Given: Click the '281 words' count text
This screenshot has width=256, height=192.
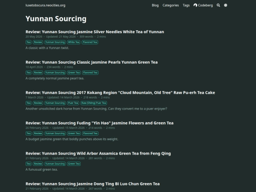Looking at the screenshot, I should (95, 158).
